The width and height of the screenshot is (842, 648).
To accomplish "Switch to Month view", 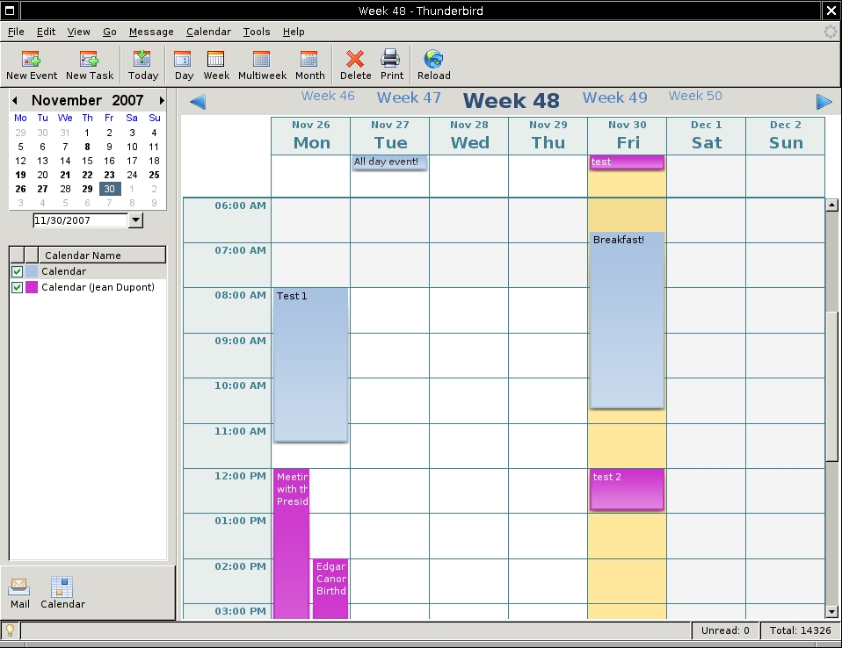I will [x=309, y=65].
